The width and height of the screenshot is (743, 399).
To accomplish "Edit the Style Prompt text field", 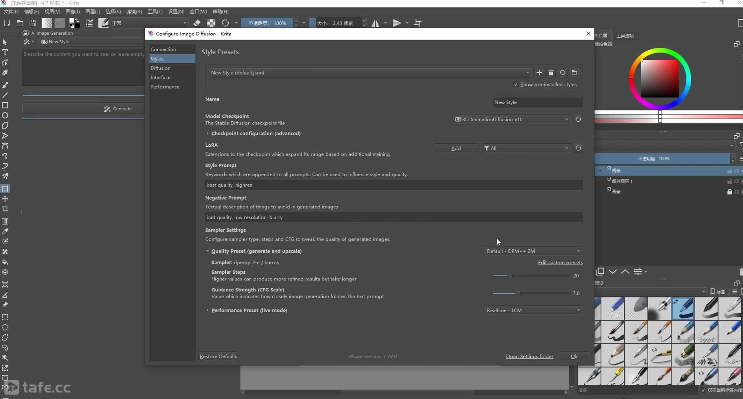I will pyautogui.click(x=394, y=185).
